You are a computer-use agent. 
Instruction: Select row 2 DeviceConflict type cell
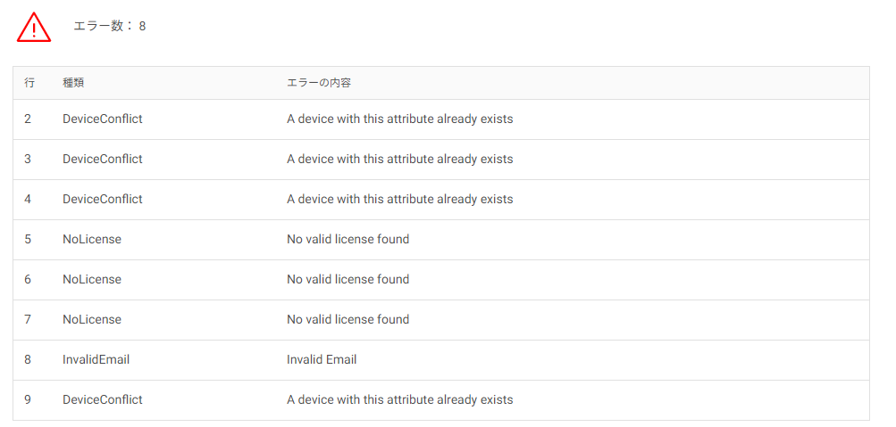pyautogui.click(x=103, y=119)
